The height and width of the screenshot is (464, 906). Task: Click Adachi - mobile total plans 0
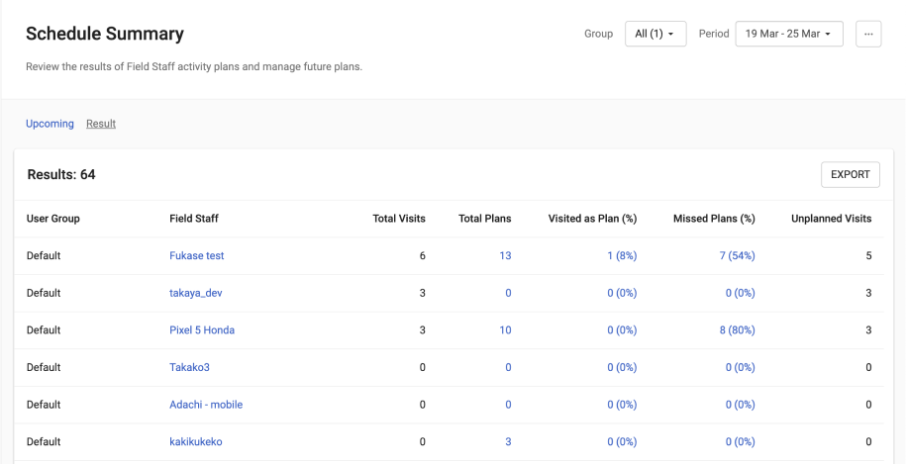[508, 405]
